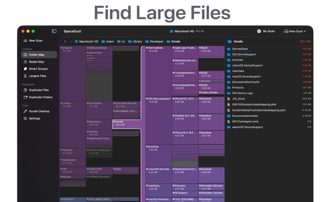
Task: Select visionOS DeviceSupport list row
Action: coord(269,65)
